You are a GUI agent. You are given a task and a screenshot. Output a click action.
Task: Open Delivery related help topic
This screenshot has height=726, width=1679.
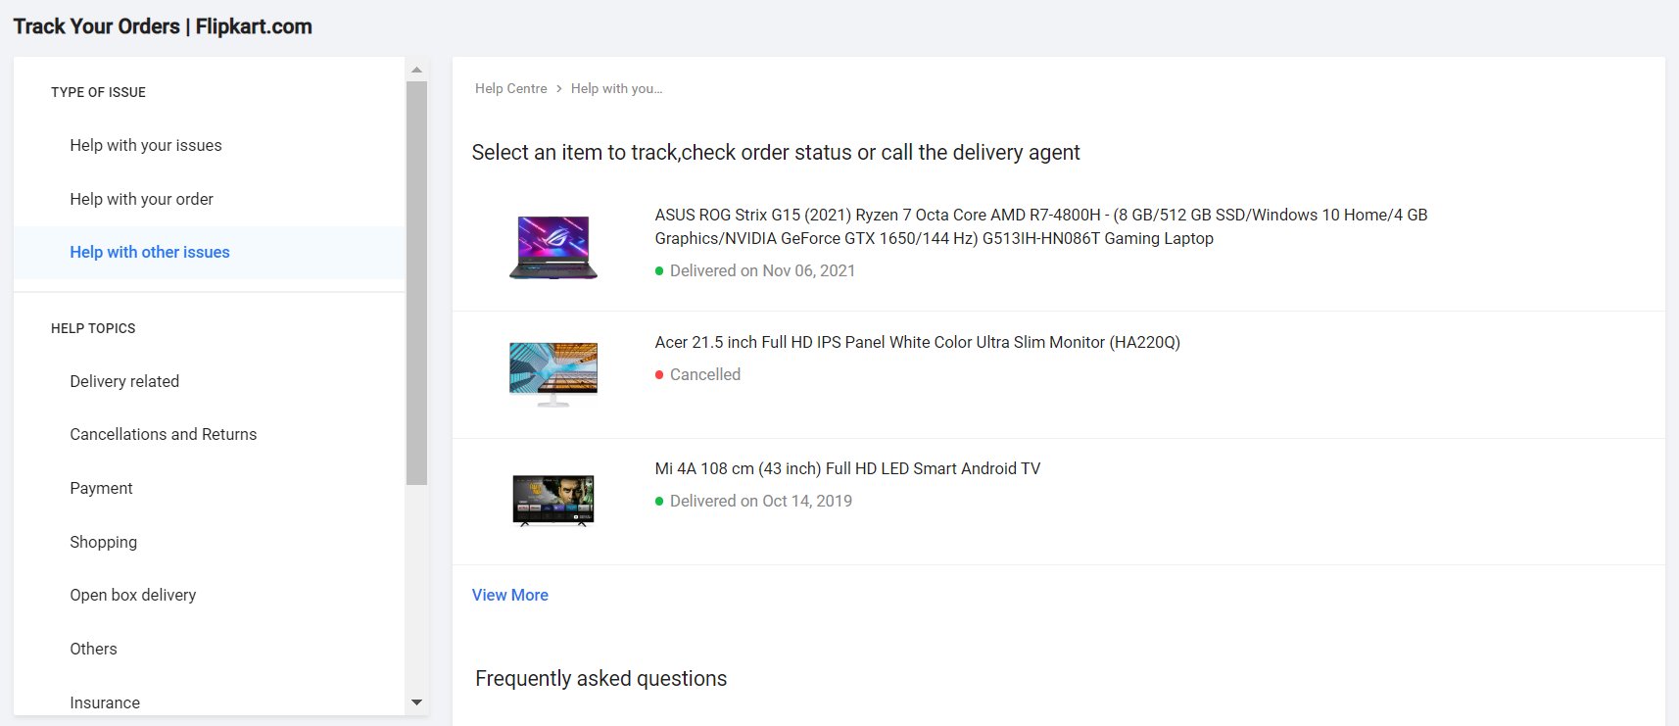(x=124, y=381)
